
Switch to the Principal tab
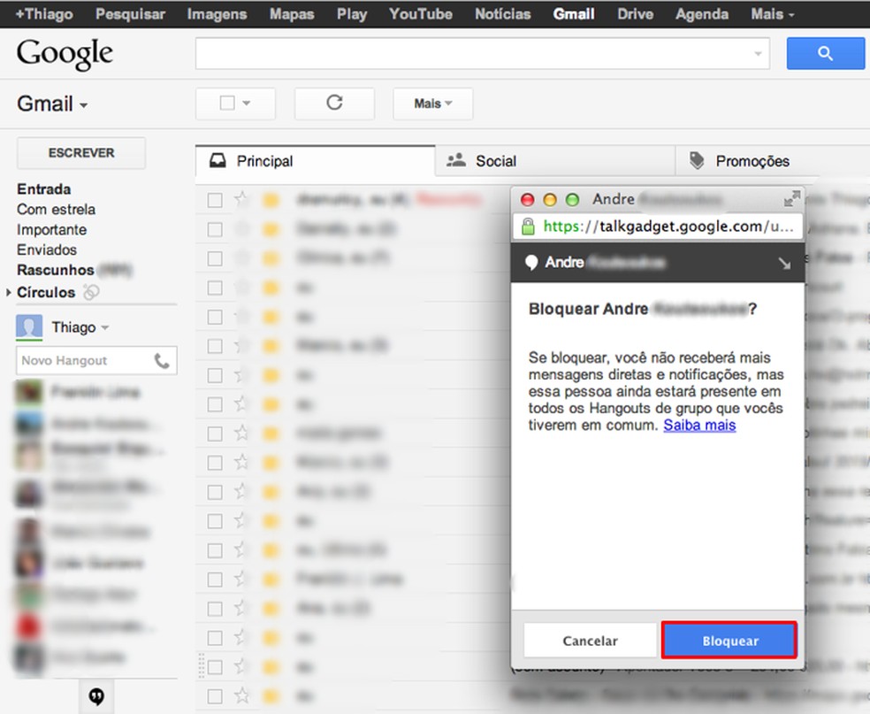pos(315,161)
